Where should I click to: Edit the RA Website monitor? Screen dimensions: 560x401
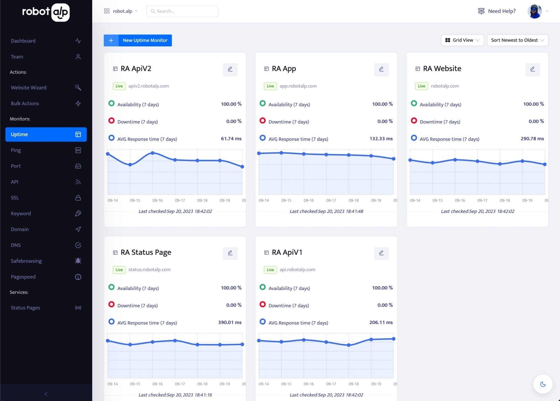(532, 69)
